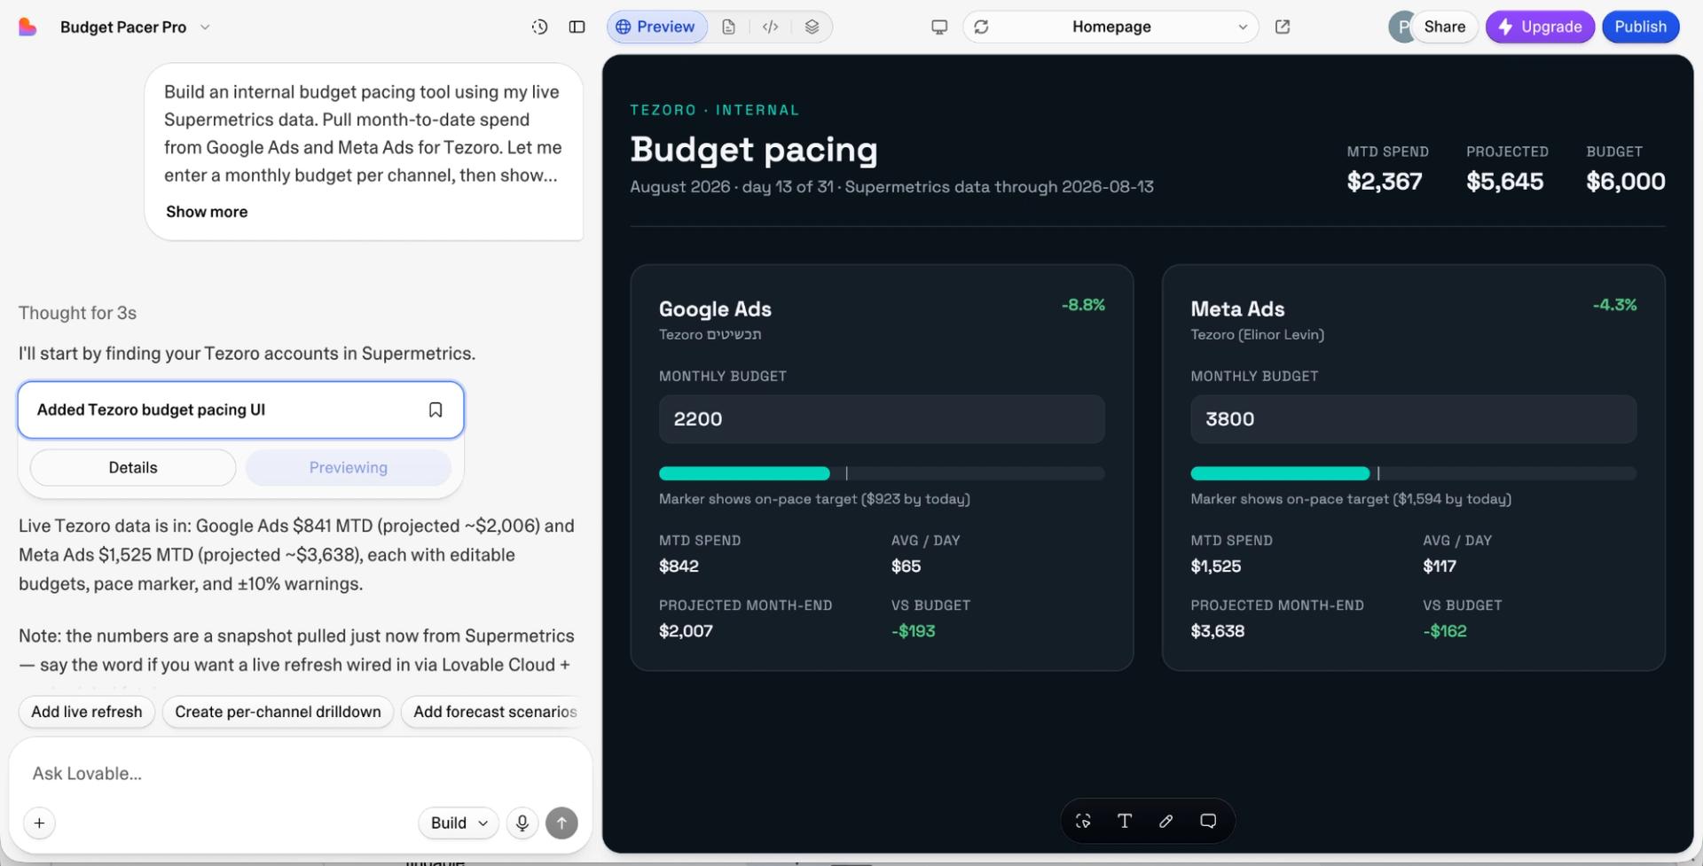
Task: Open the code editor view icon
Action: [770, 27]
